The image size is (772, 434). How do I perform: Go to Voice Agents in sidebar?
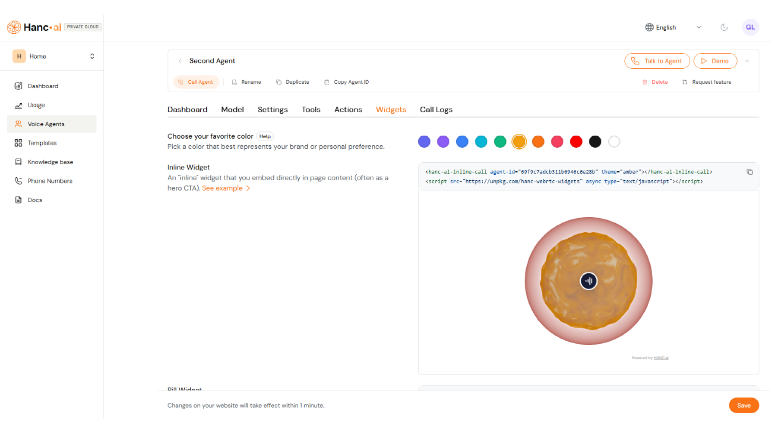tap(52, 124)
